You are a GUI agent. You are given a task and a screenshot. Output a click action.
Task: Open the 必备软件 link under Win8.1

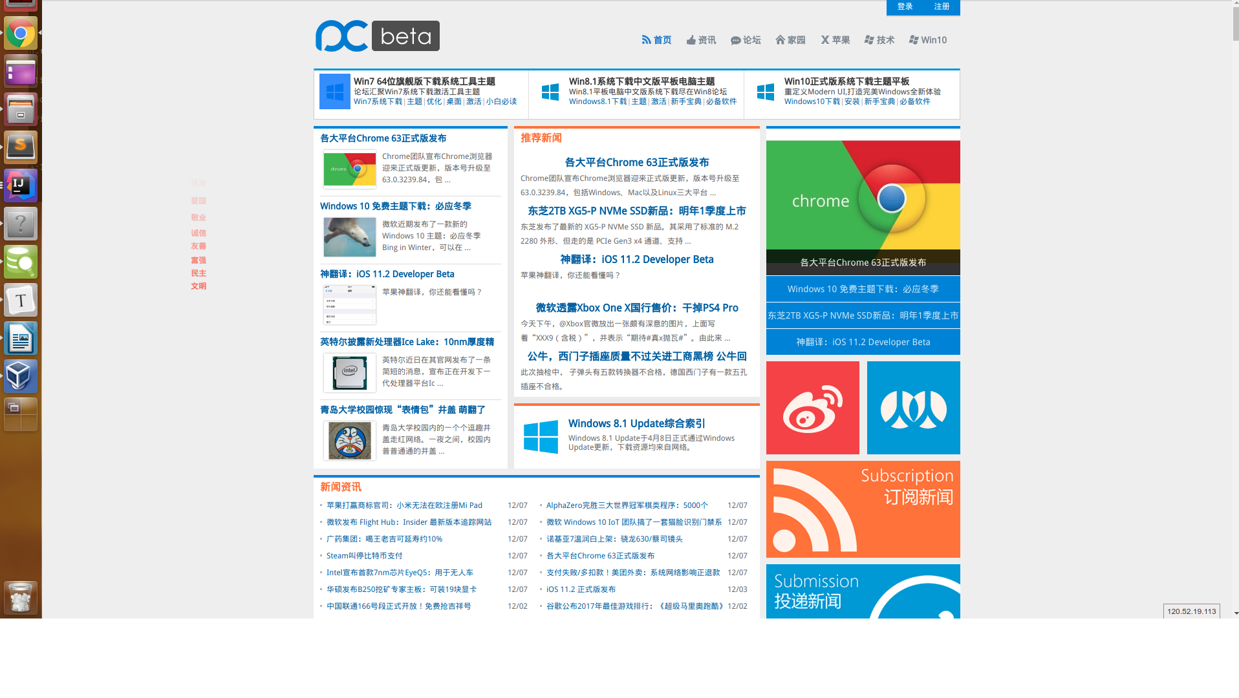click(721, 101)
